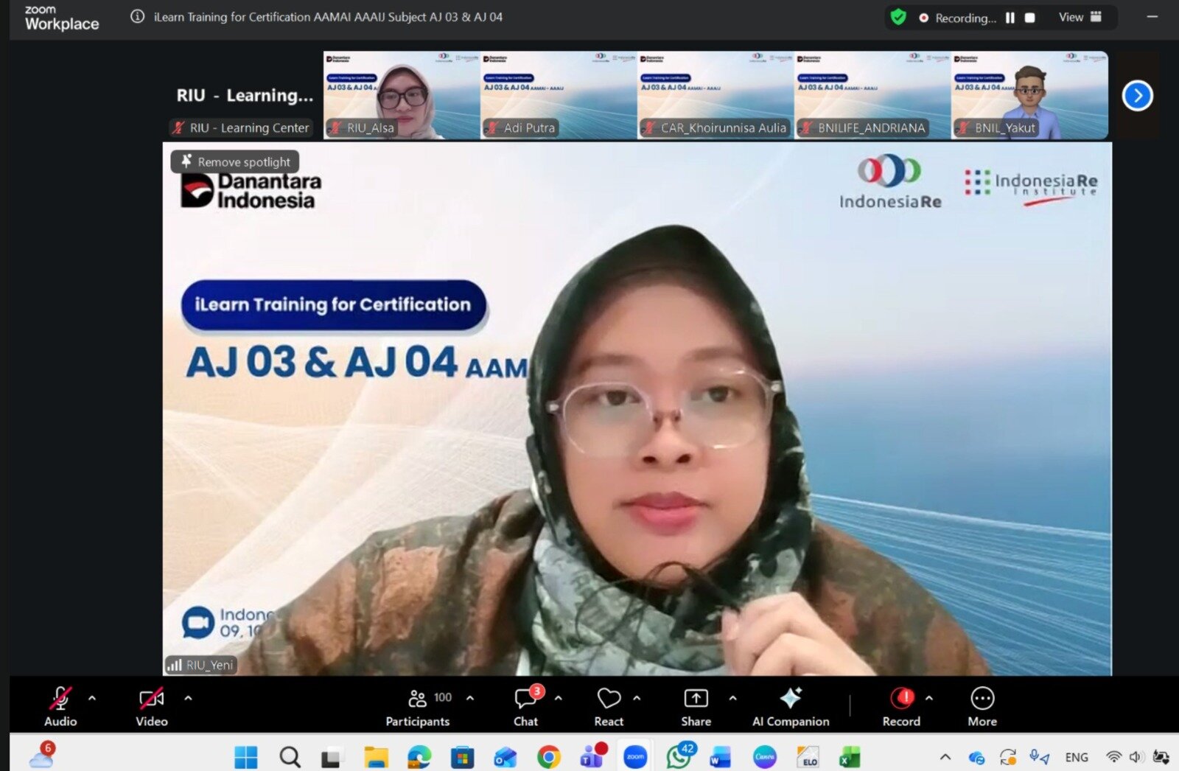Expand the audio settings arrow
This screenshot has height=771, width=1179.
(x=92, y=697)
